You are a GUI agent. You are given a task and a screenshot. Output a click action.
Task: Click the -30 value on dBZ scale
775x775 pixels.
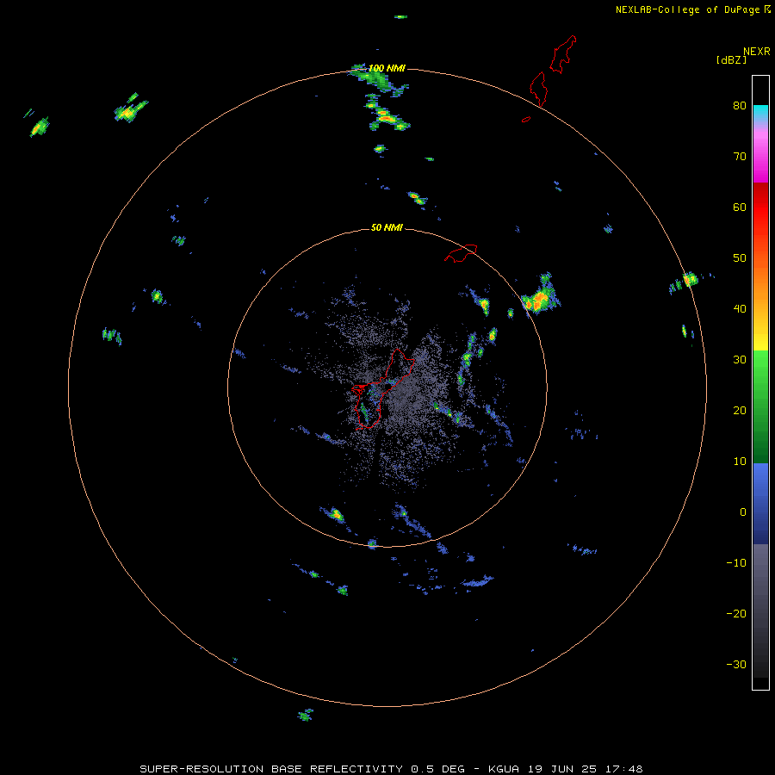click(736, 664)
